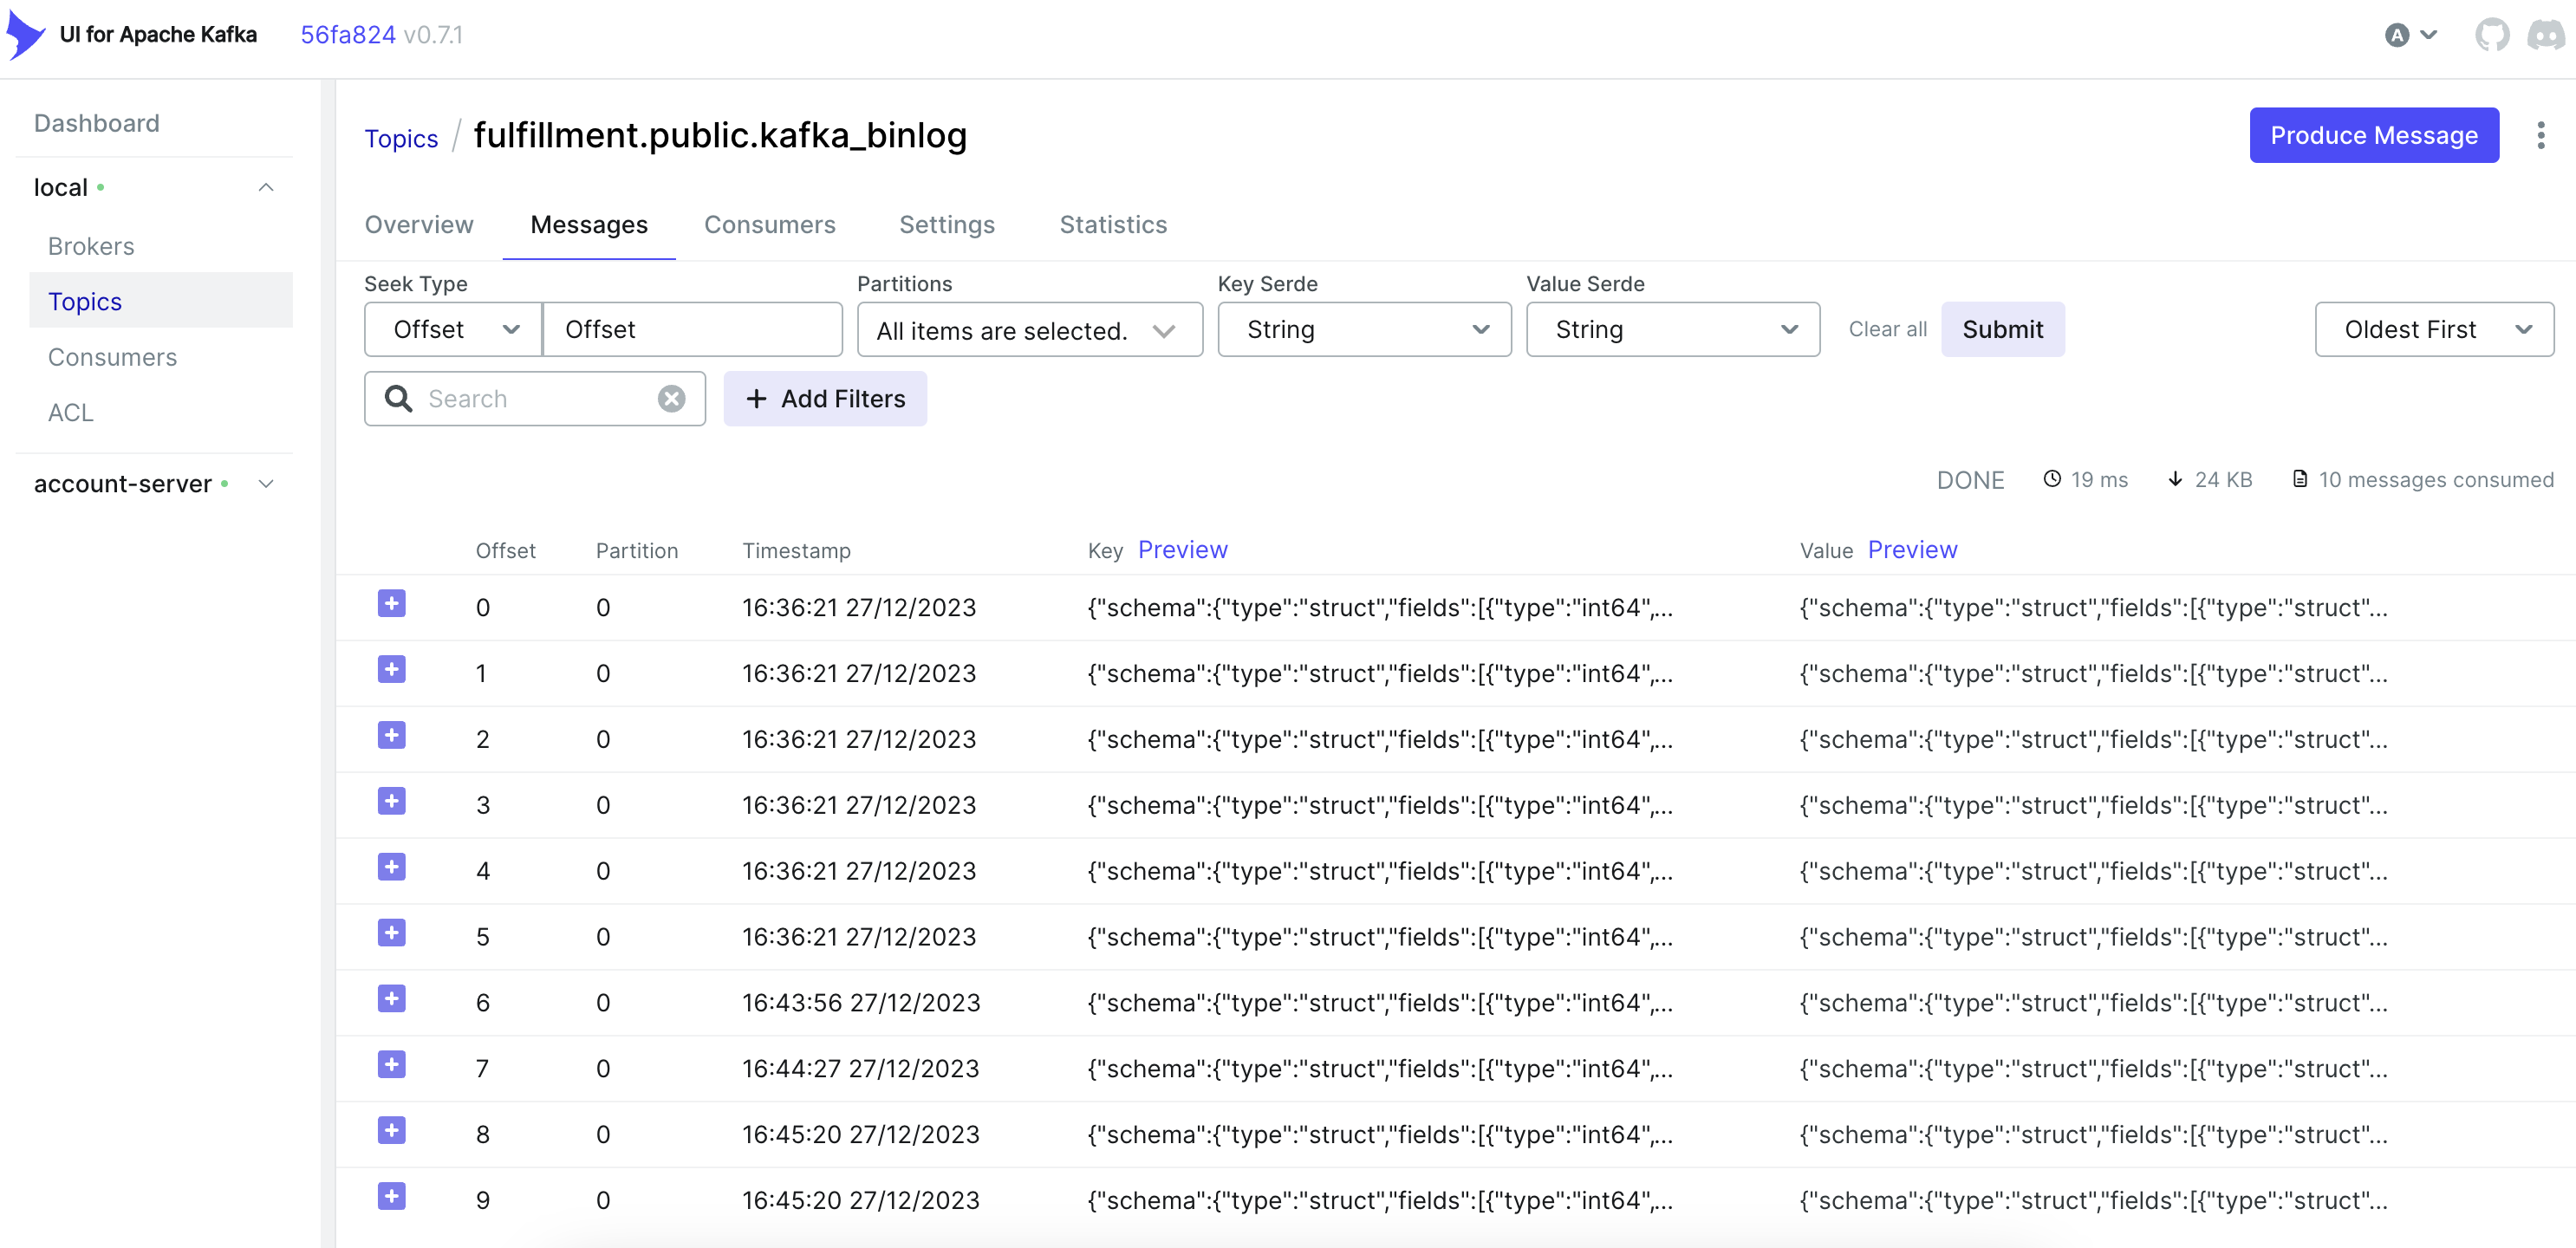Expand message row with offset 7
Viewport: 2576px width, 1248px height.
coord(391,1066)
